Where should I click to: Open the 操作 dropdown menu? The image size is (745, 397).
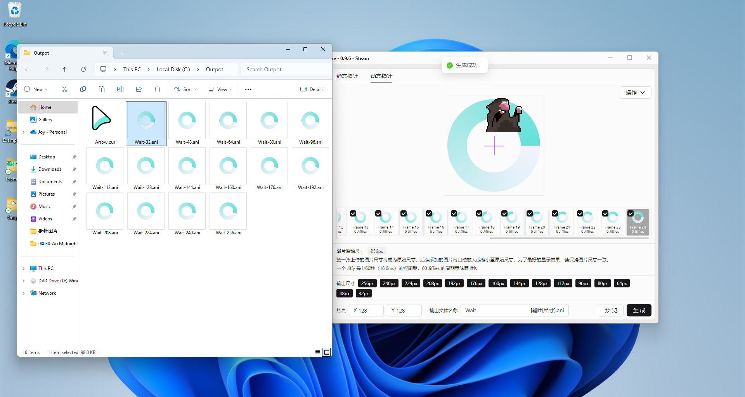(x=635, y=93)
